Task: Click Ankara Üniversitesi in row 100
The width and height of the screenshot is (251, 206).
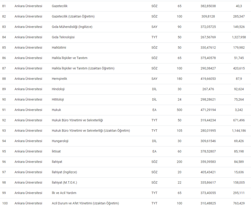Action: (28, 203)
